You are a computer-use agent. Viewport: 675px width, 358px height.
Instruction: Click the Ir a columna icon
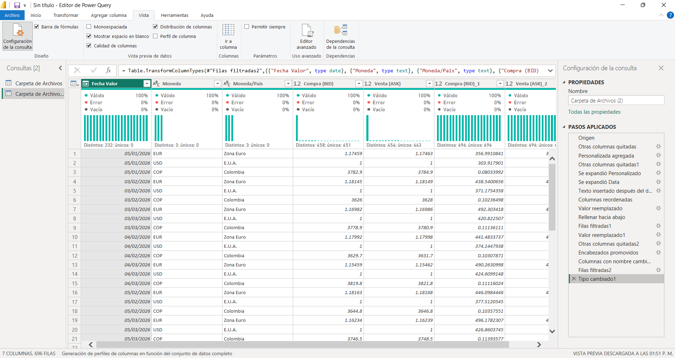coord(228,30)
